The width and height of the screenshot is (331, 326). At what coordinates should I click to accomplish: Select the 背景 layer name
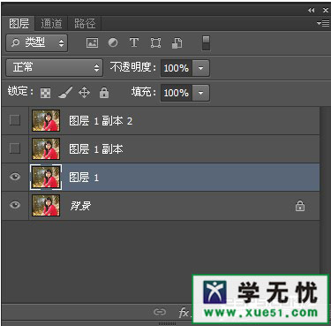(x=80, y=206)
